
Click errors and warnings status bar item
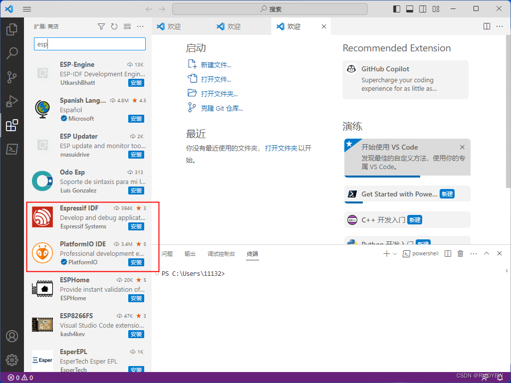point(20,378)
